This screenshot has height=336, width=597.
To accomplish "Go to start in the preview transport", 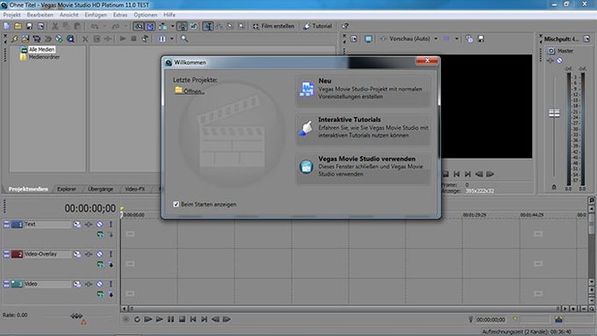I will pyautogui.click(x=457, y=175).
